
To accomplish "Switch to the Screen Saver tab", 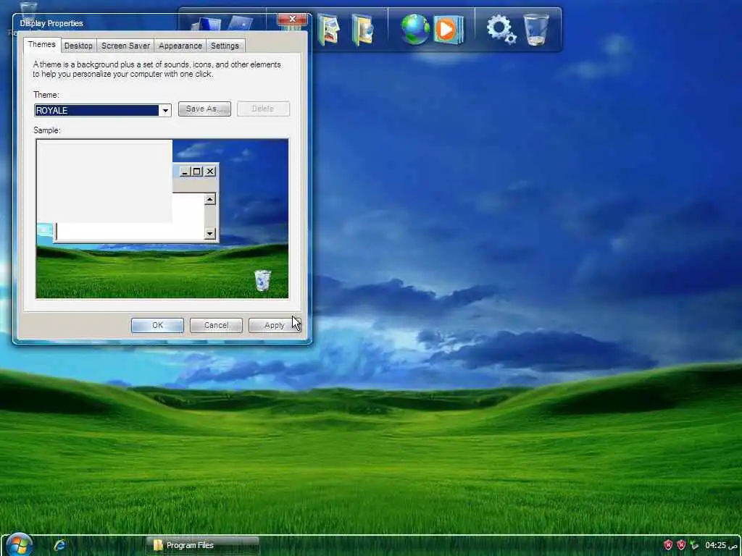I will 125,46.
